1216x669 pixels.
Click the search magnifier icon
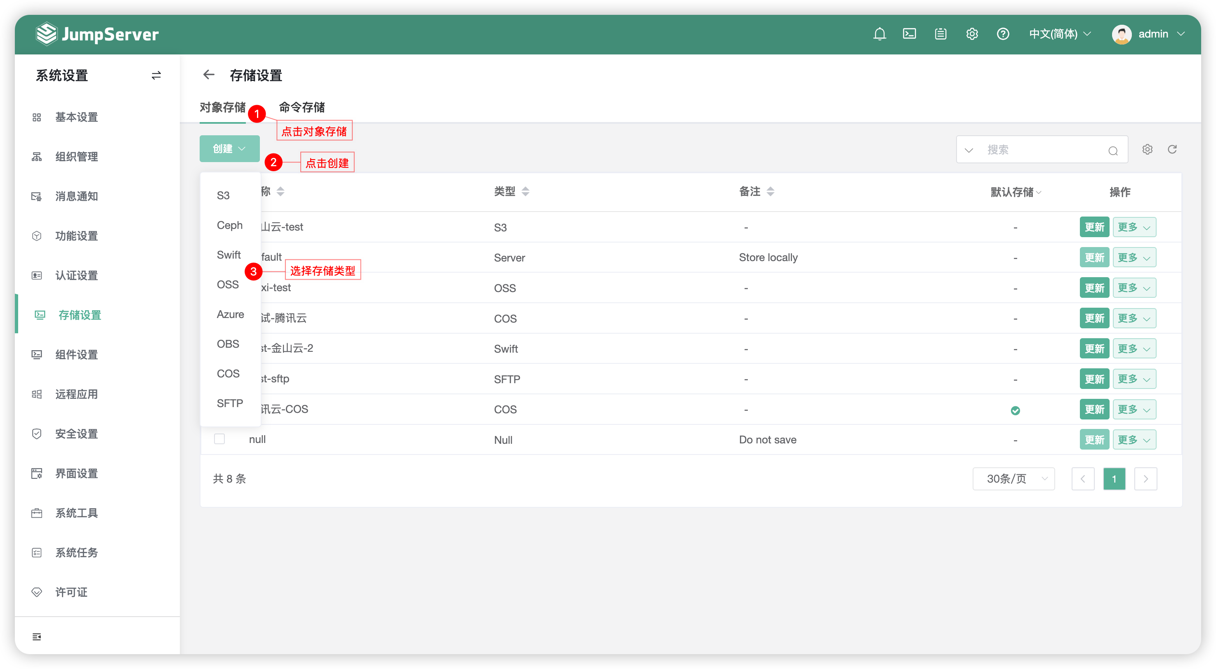pyautogui.click(x=1113, y=150)
